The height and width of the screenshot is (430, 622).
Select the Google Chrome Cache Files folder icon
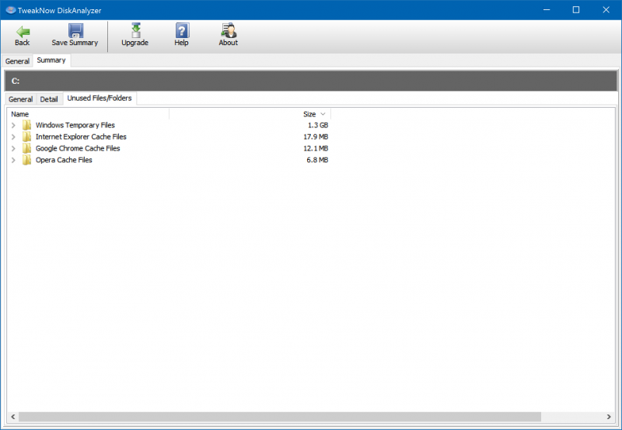(26, 148)
